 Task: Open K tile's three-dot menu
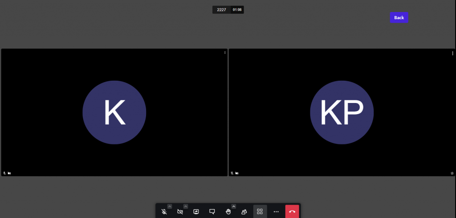point(225,53)
